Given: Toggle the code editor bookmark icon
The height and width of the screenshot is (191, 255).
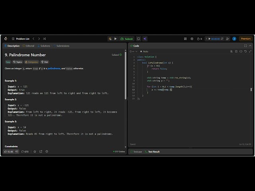Looking at the screenshot, I should 236,51.
